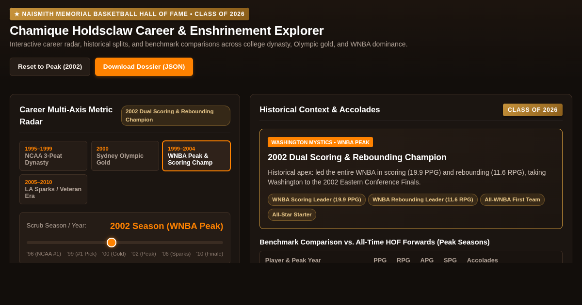The image size is (582, 305).
Task: Click the season scrub slider handle
Action: [112, 243]
